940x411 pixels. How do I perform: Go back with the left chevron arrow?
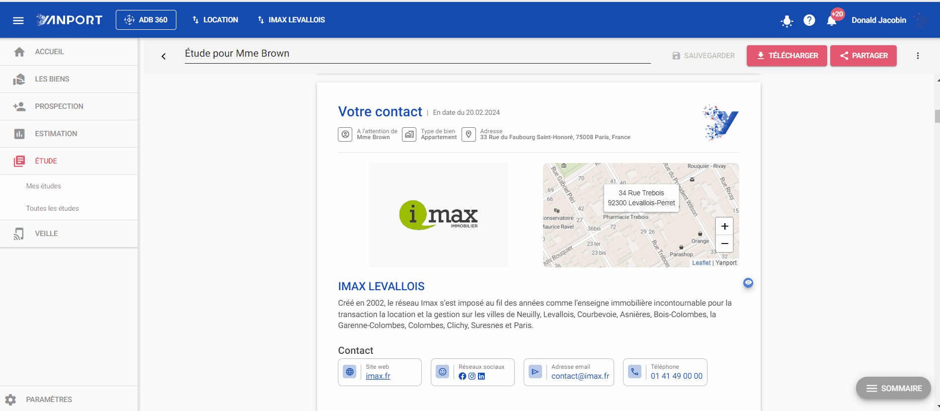(163, 56)
